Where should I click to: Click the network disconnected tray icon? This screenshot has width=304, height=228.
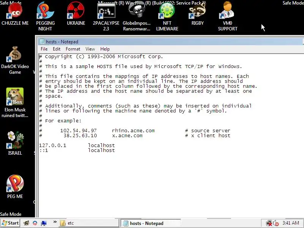pos(269,223)
